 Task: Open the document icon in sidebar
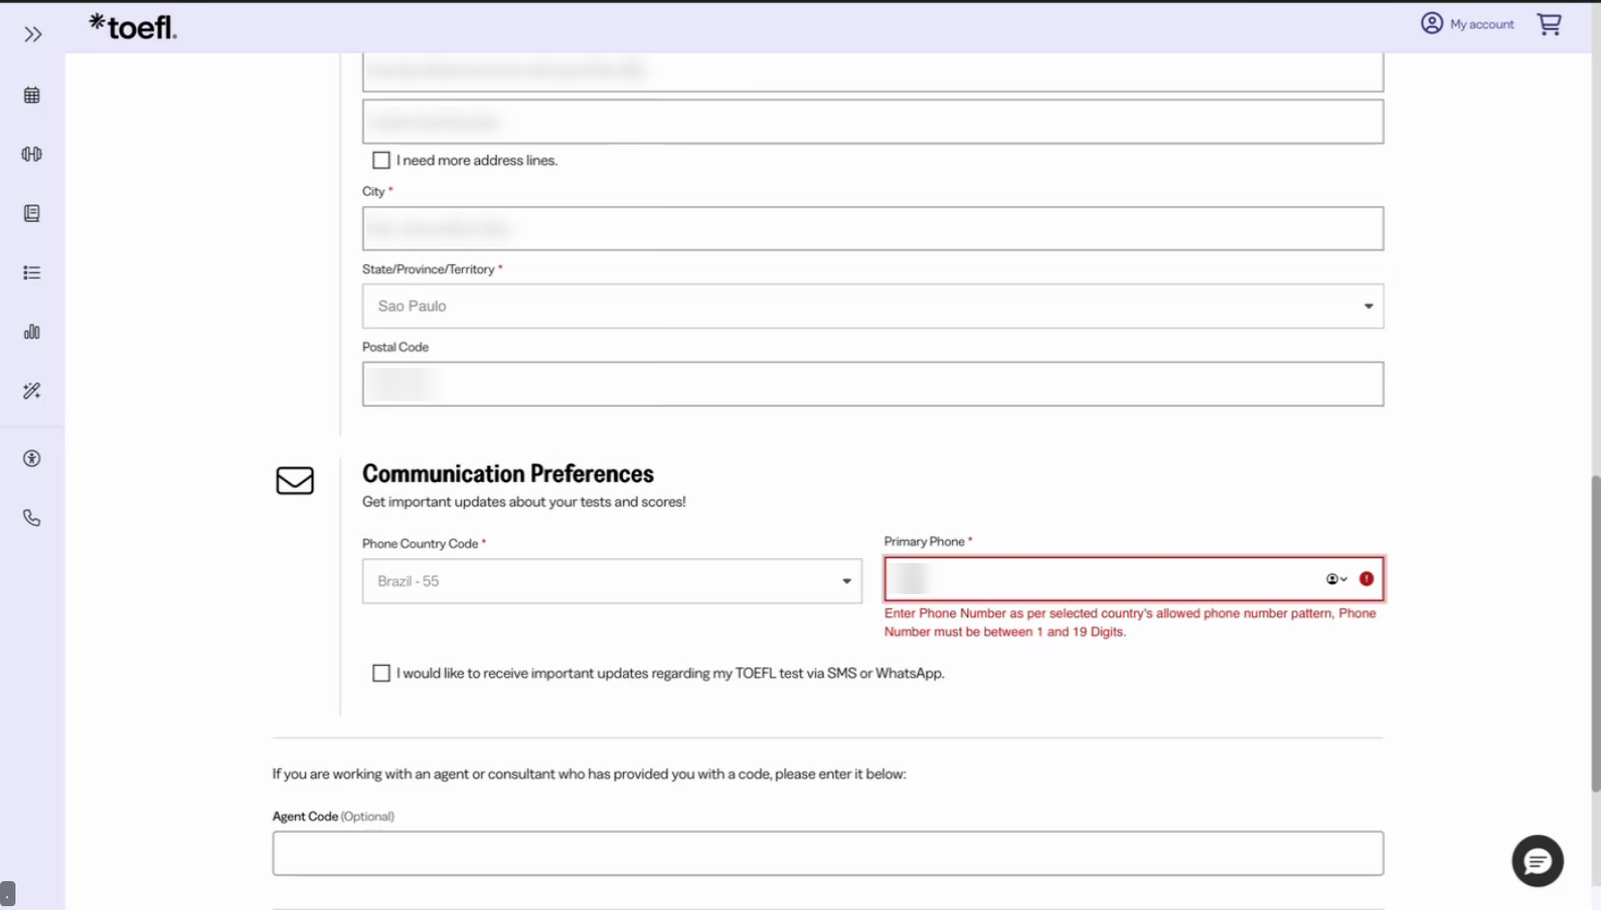(x=32, y=213)
